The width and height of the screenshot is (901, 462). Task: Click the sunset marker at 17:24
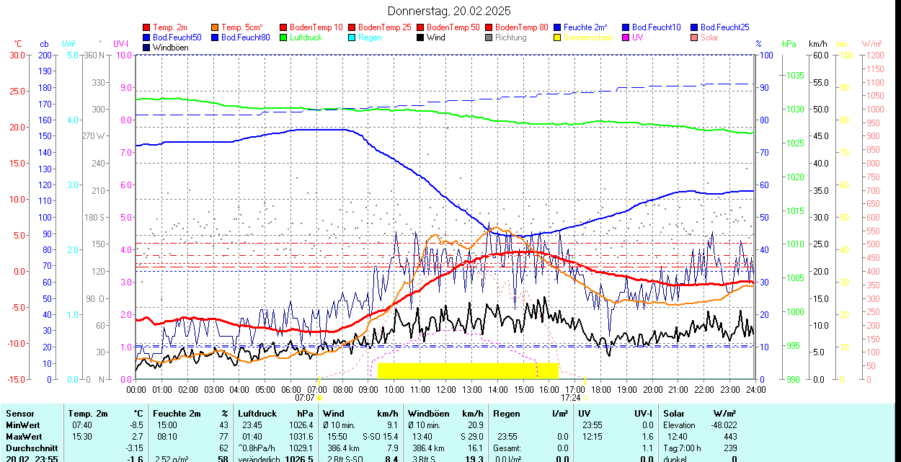click(x=585, y=397)
